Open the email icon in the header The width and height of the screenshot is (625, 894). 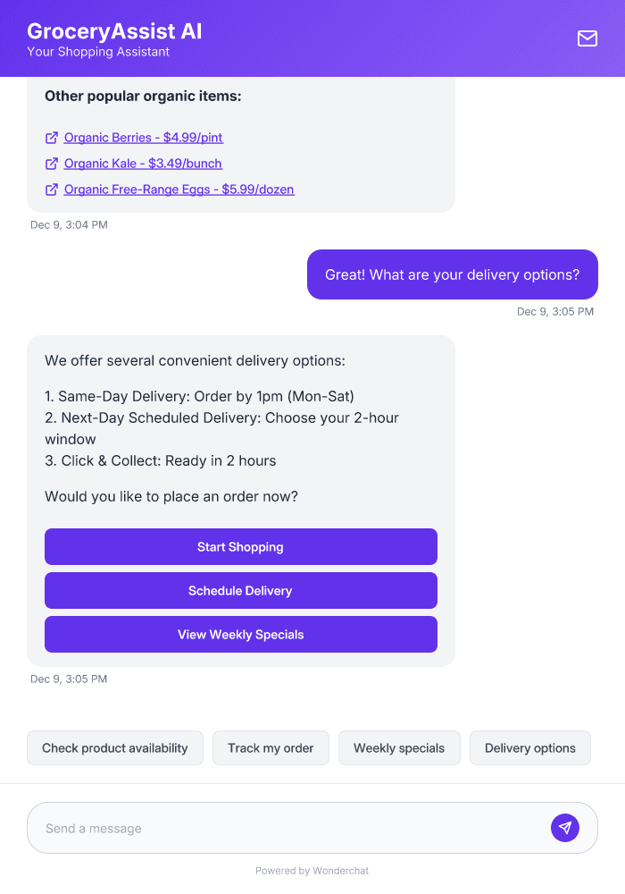click(x=587, y=38)
